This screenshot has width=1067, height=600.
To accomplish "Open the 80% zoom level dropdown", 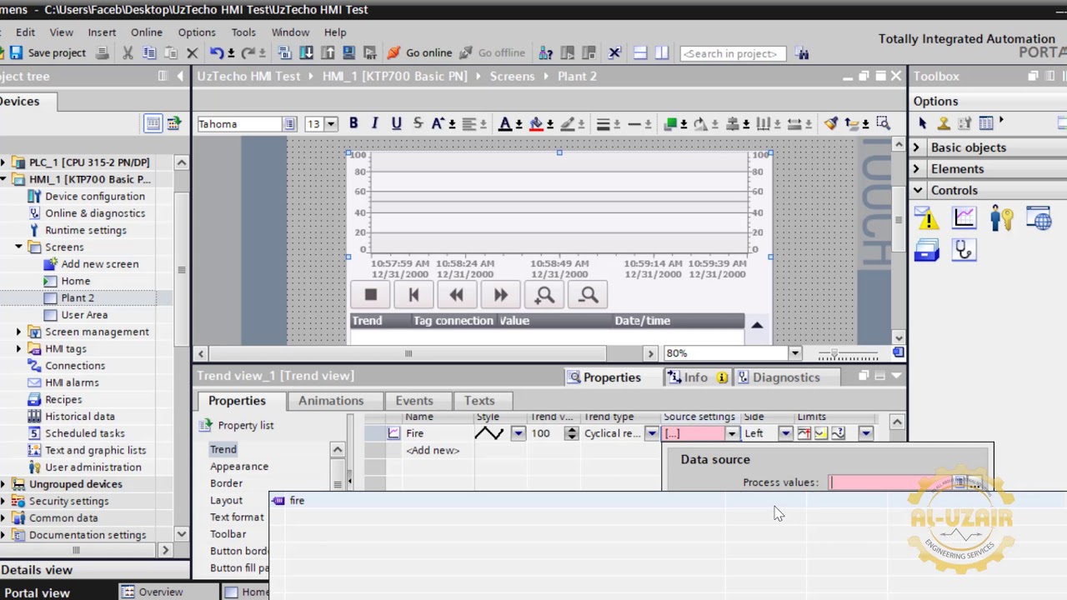I will [794, 353].
